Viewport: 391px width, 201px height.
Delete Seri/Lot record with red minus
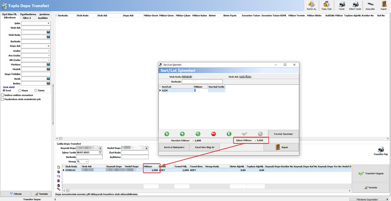click(x=213, y=134)
